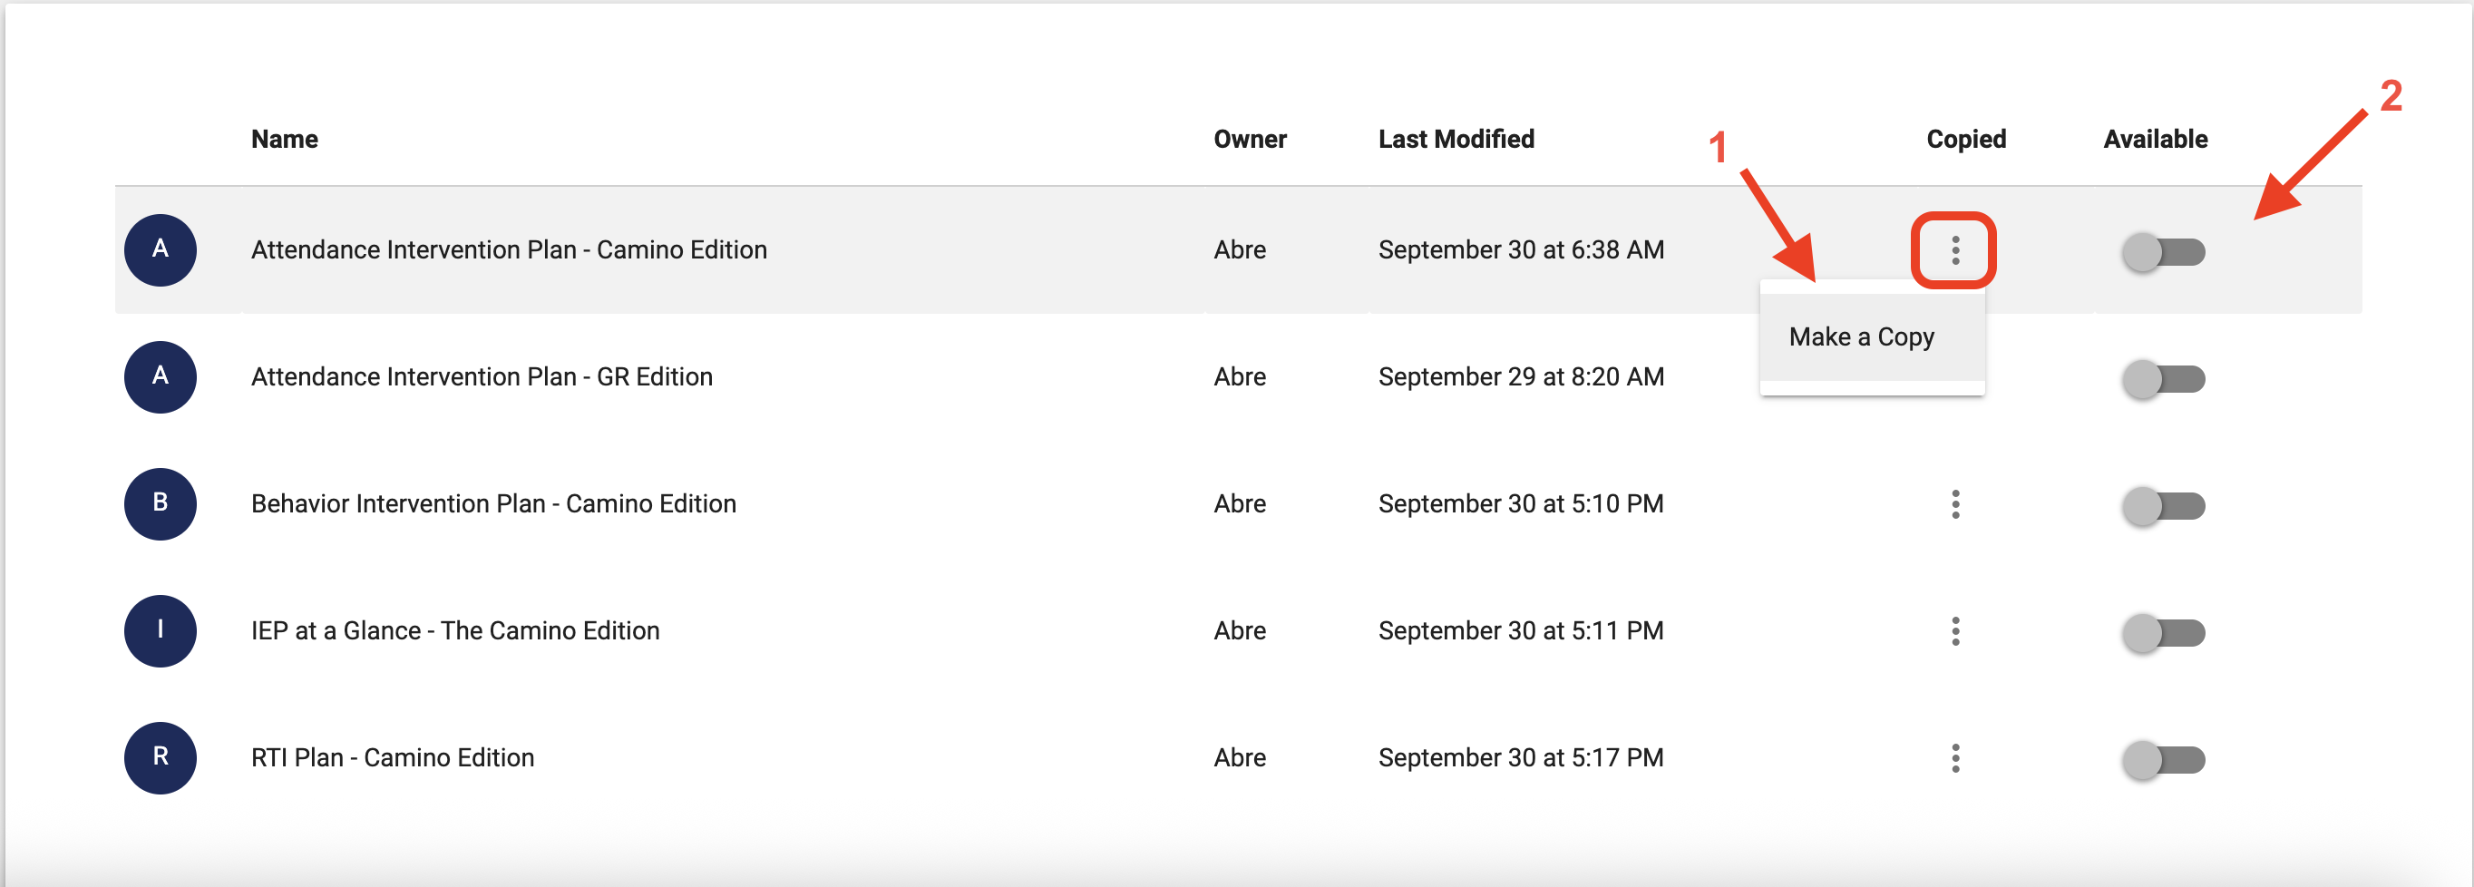Click the "A" avatar for Attendance Intervention Plan - GR Edition
Viewport: 2474px width, 887px height.
pos(161,376)
